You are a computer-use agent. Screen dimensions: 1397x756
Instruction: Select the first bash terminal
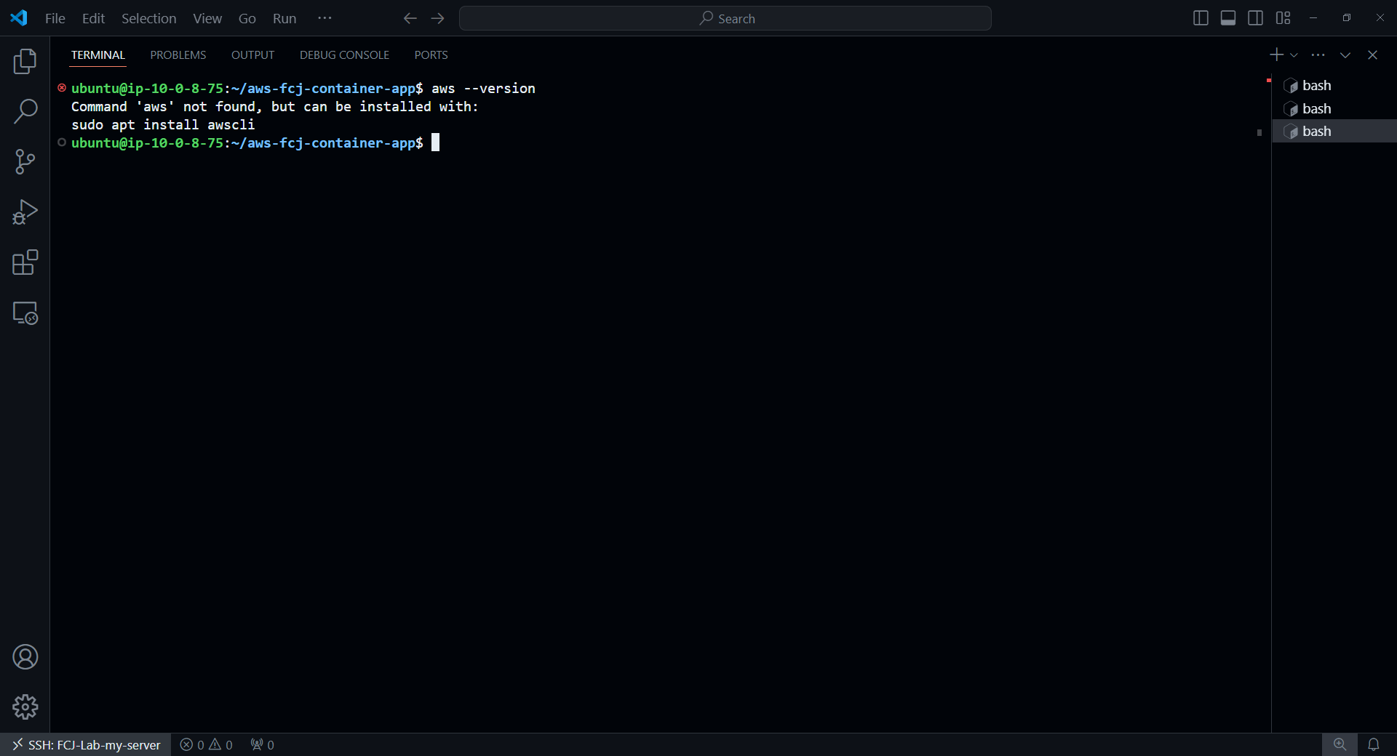[1334, 86]
